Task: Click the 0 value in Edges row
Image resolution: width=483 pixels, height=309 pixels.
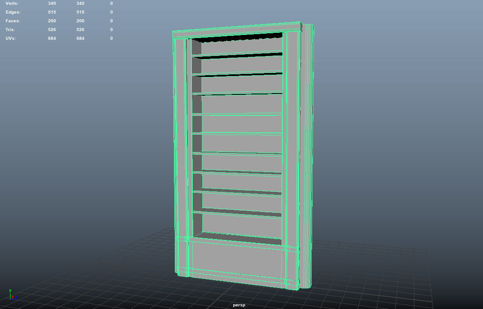Action: [x=111, y=12]
